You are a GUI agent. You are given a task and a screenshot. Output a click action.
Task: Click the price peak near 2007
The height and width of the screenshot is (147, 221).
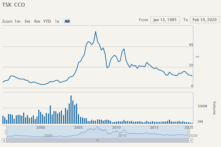coord(96,32)
